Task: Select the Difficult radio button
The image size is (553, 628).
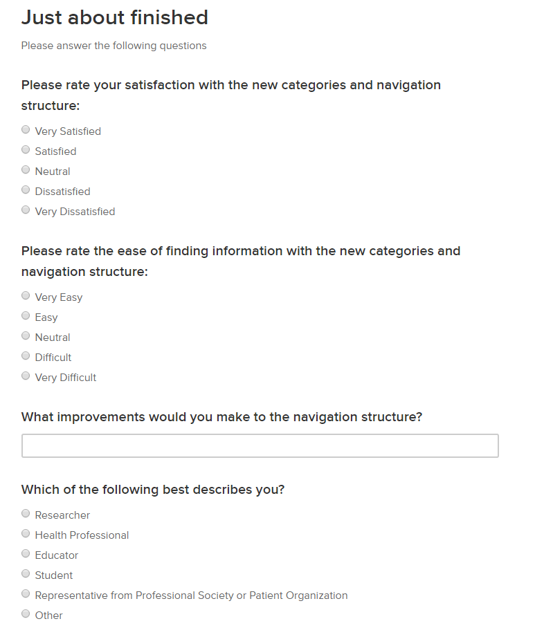Action: pyautogui.click(x=26, y=355)
